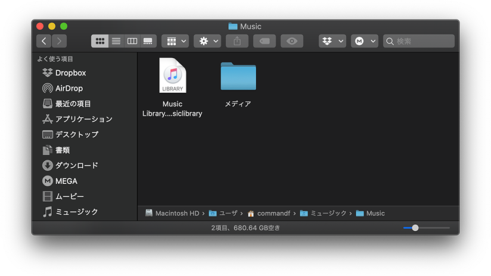Viewport: 491px width, 276px height.
Task: Expand the Dropbox toolbar dropdown
Action: click(332, 41)
